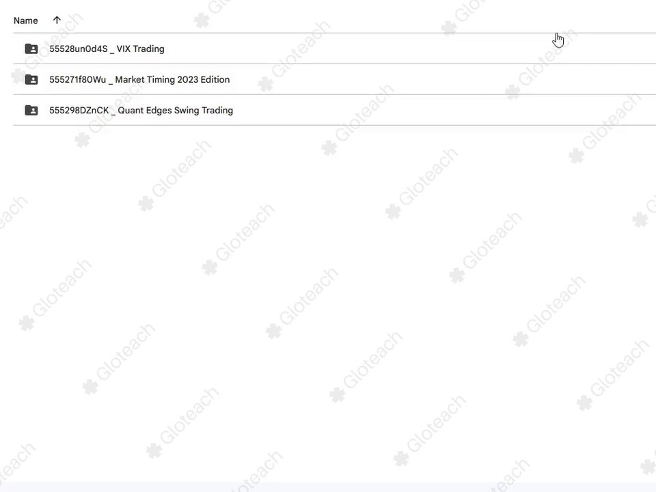Toggle sort direction with the up arrow

(x=57, y=20)
